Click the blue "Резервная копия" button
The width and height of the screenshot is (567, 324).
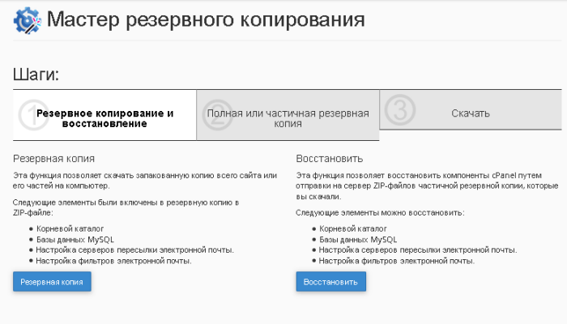click(52, 282)
